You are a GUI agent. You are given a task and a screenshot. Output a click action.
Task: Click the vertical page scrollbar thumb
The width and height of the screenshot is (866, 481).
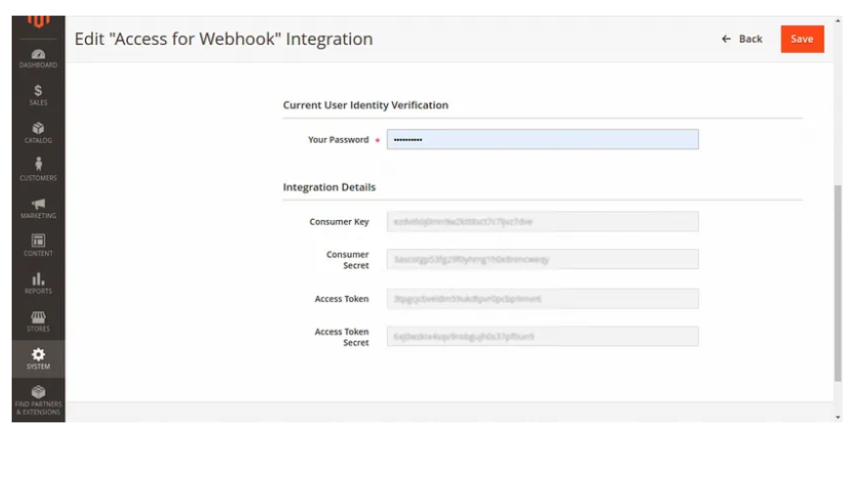(838, 284)
